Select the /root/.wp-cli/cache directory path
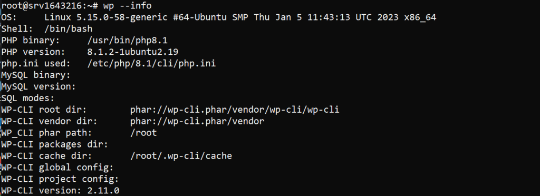540x196 pixels. [x=181, y=156]
